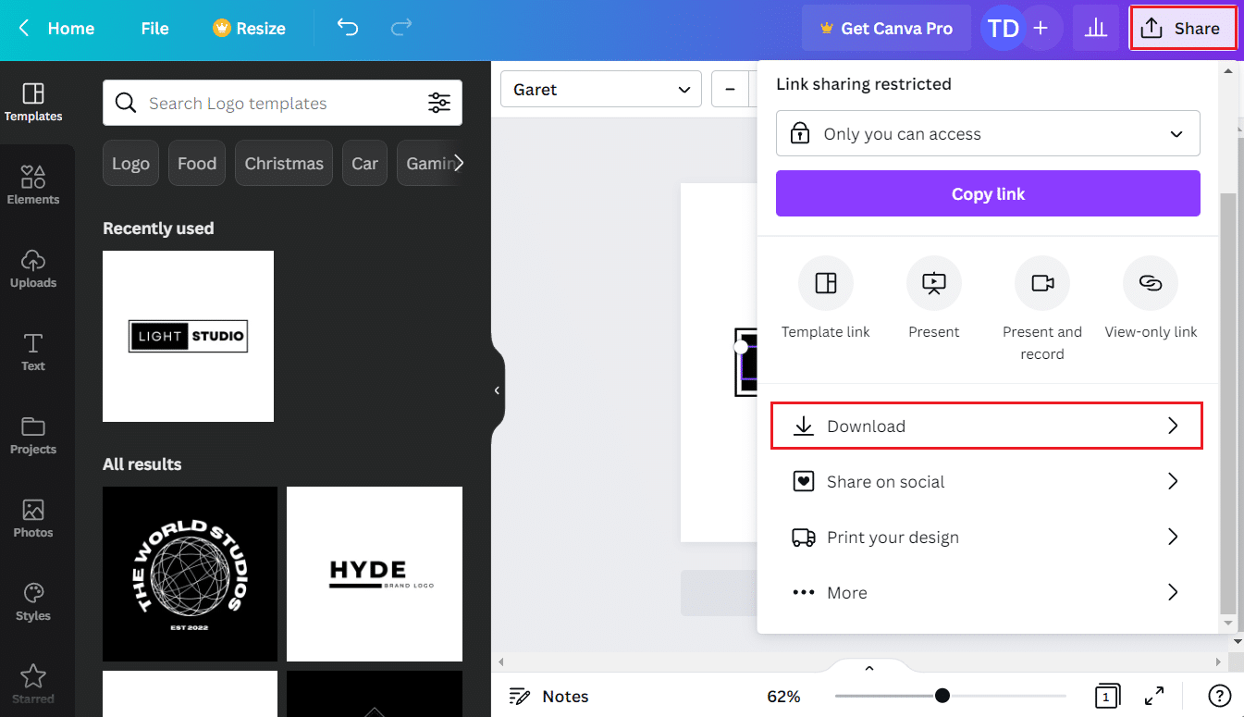The width and height of the screenshot is (1244, 717).
Task: Open the Notes panel
Action: point(549,696)
